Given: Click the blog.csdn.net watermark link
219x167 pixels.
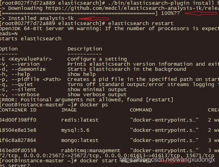Looking at the screenshot, I should [x=167, y=160].
